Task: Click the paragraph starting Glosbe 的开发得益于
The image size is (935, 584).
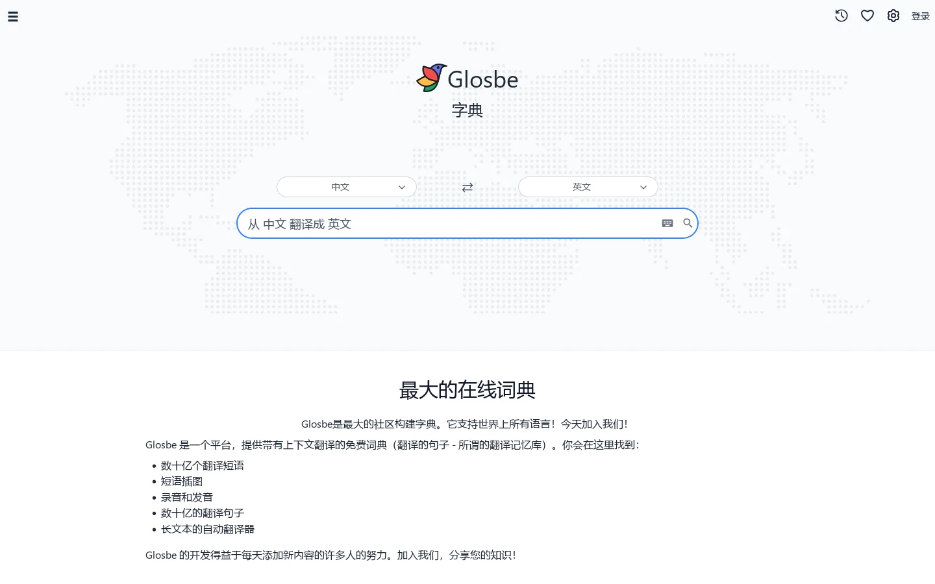Action: (x=331, y=555)
